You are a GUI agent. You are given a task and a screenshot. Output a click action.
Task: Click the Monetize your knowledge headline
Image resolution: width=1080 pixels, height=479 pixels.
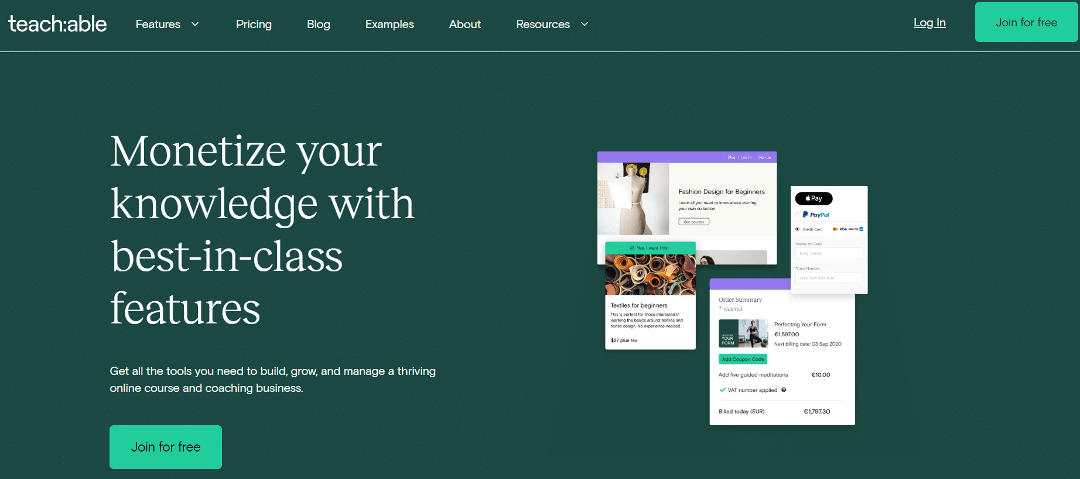(262, 229)
